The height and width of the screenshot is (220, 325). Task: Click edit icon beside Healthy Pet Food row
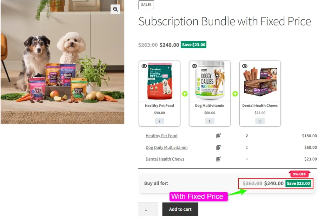coord(218,136)
